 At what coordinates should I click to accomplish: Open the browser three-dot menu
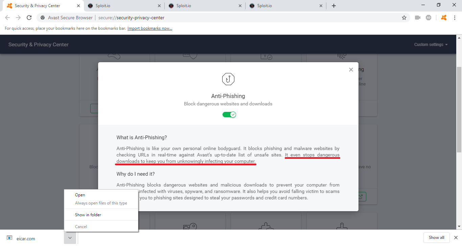(455, 18)
